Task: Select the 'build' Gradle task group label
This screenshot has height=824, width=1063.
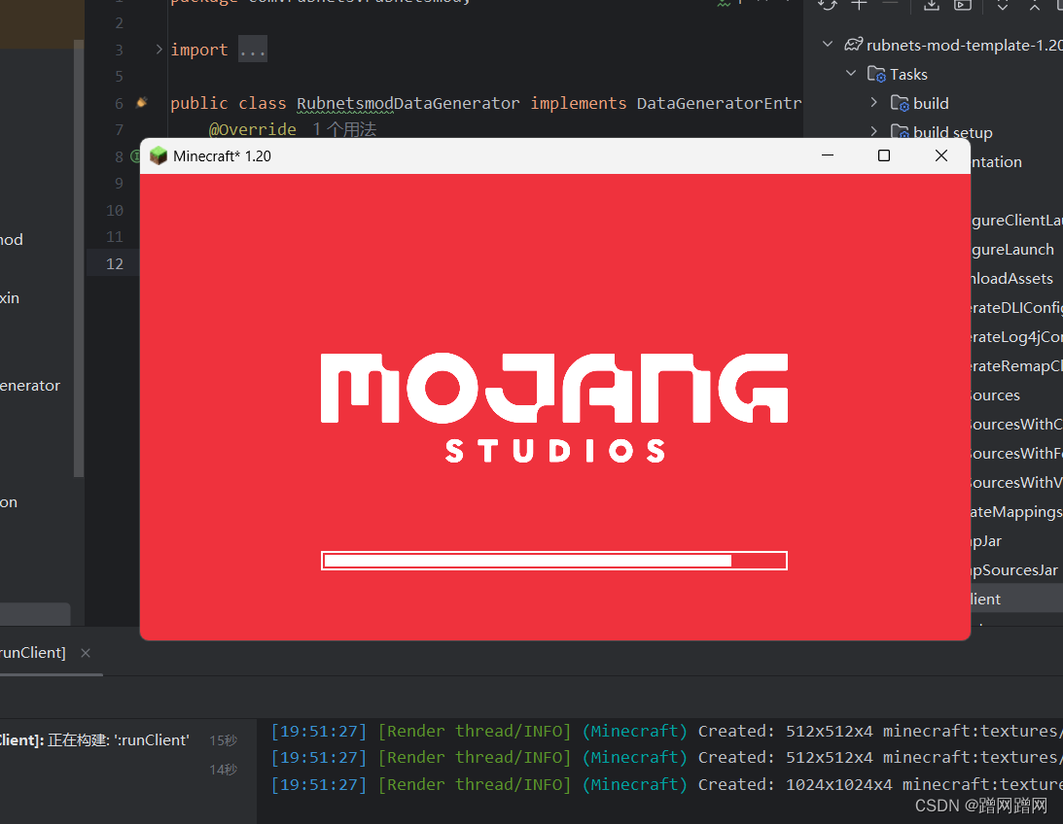Action: (x=931, y=104)
